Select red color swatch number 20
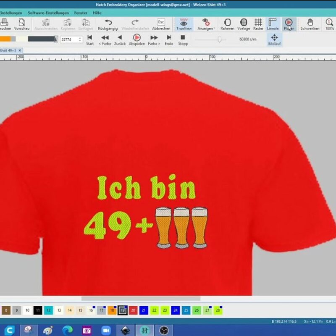The height and width of the screenshot is (336, 336). point(133,310)
